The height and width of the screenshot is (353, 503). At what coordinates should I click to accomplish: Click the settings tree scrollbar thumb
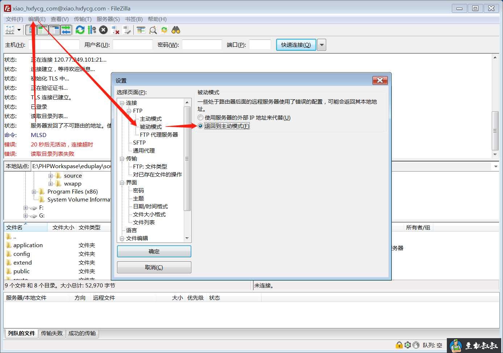187,159
